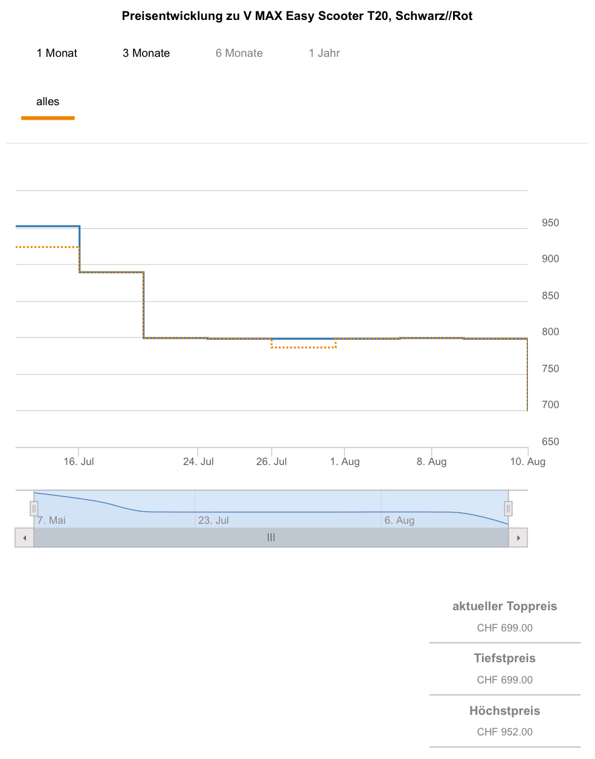595x759 pixels.
Task: Select the alles time range
Action: [48, 102]
